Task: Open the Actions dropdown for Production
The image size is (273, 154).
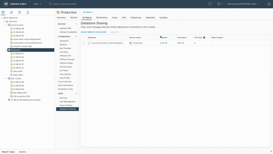Action: click(88, 12)
